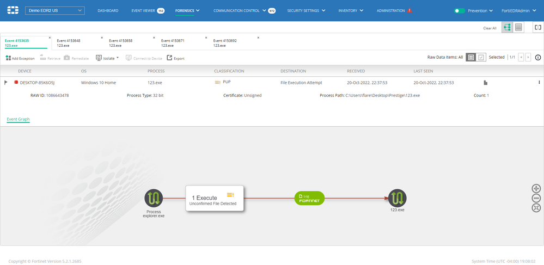Image resolution: width=544 pixels, height=265 pixels.
Task: Click the RECEIVED column header
Action: (356, 71)
